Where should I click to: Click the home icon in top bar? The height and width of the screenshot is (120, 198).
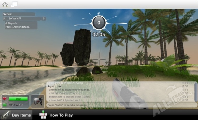(x=5, y=4)
